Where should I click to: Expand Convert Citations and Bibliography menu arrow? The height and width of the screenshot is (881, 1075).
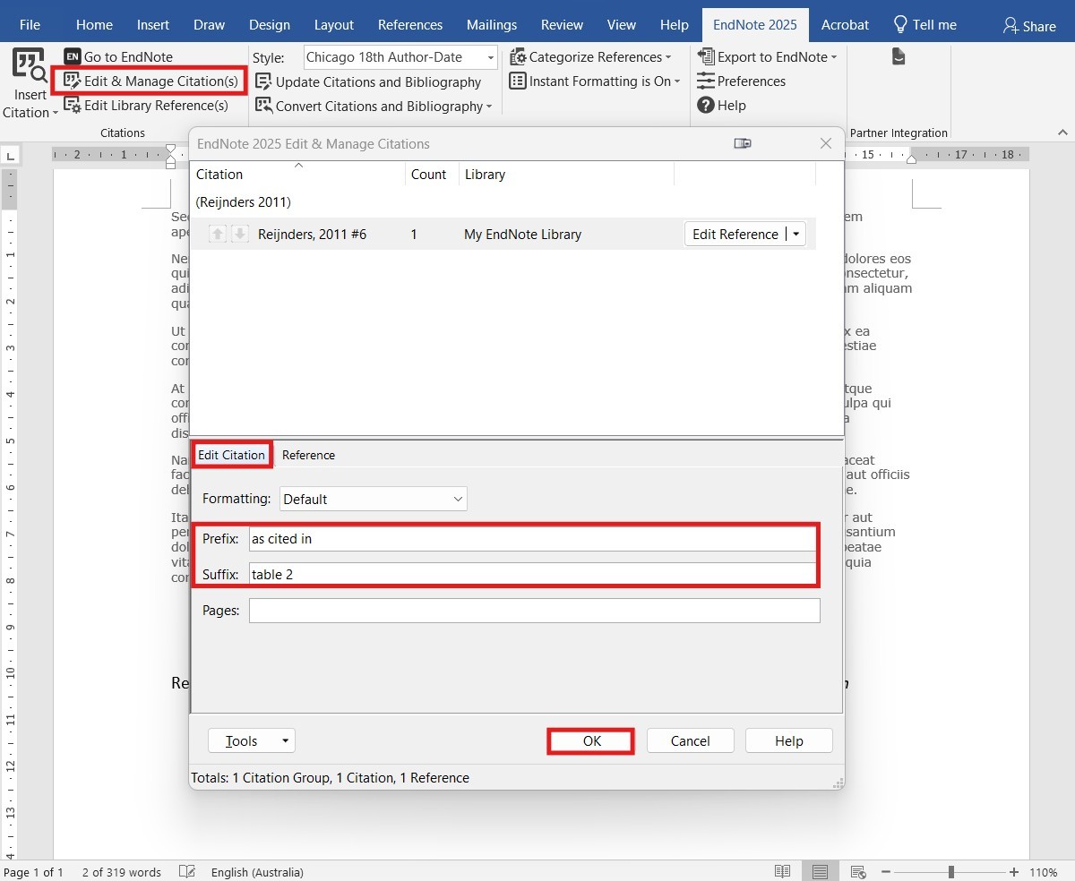(489, 107)
